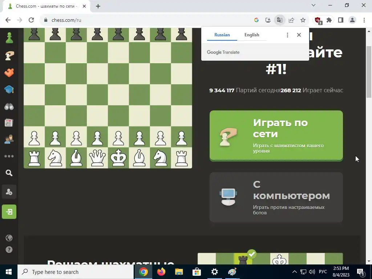
Task: Click the puzzle board thumbnail with checkmark
Action: pyautogui.click(x=270, y=259)
